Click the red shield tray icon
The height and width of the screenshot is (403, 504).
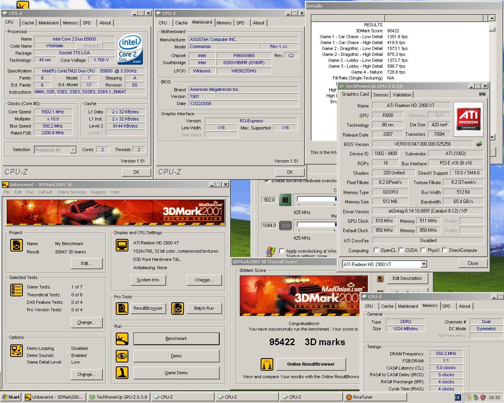click(x=483, y=397)
